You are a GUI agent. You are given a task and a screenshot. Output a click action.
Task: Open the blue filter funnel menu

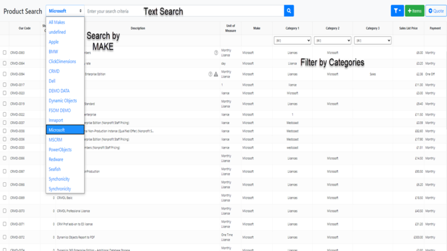coord(397,11)
